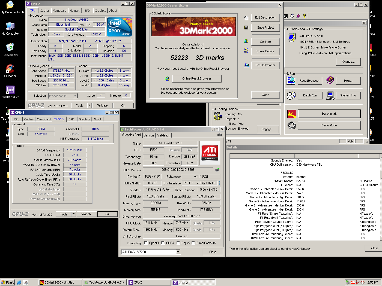Open the GPU-Z Sensors tab

(149, 135)
